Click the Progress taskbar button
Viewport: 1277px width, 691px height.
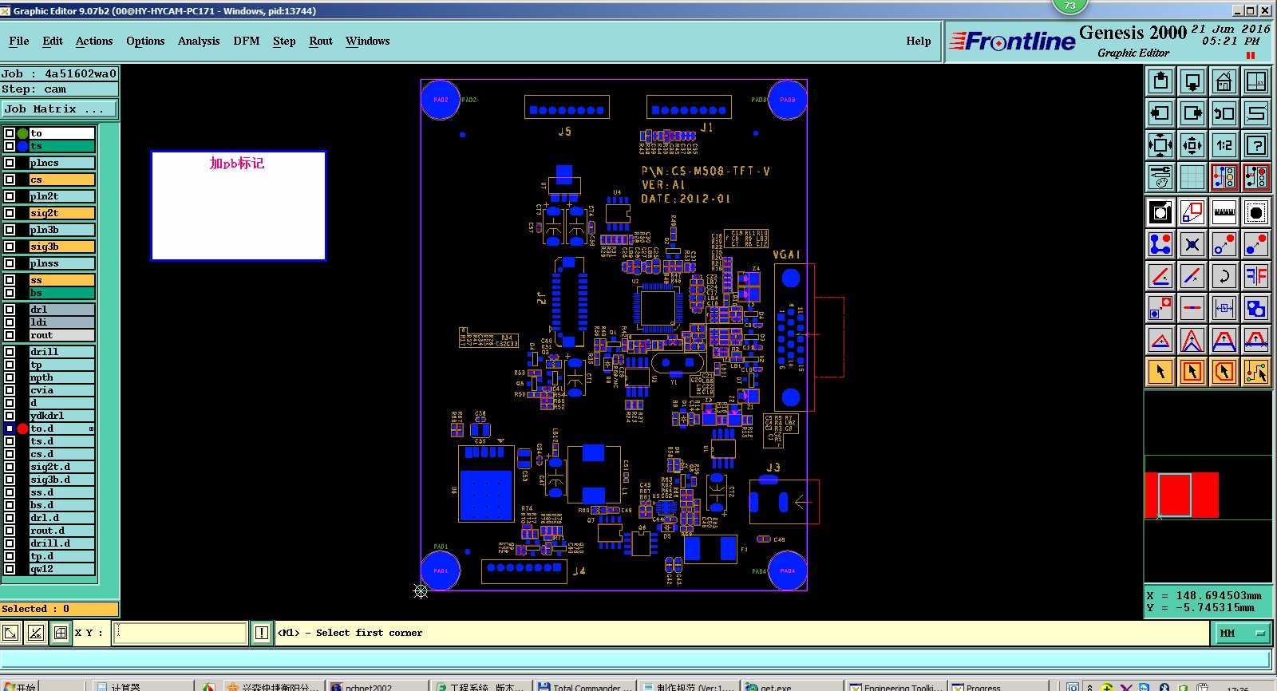998,686
